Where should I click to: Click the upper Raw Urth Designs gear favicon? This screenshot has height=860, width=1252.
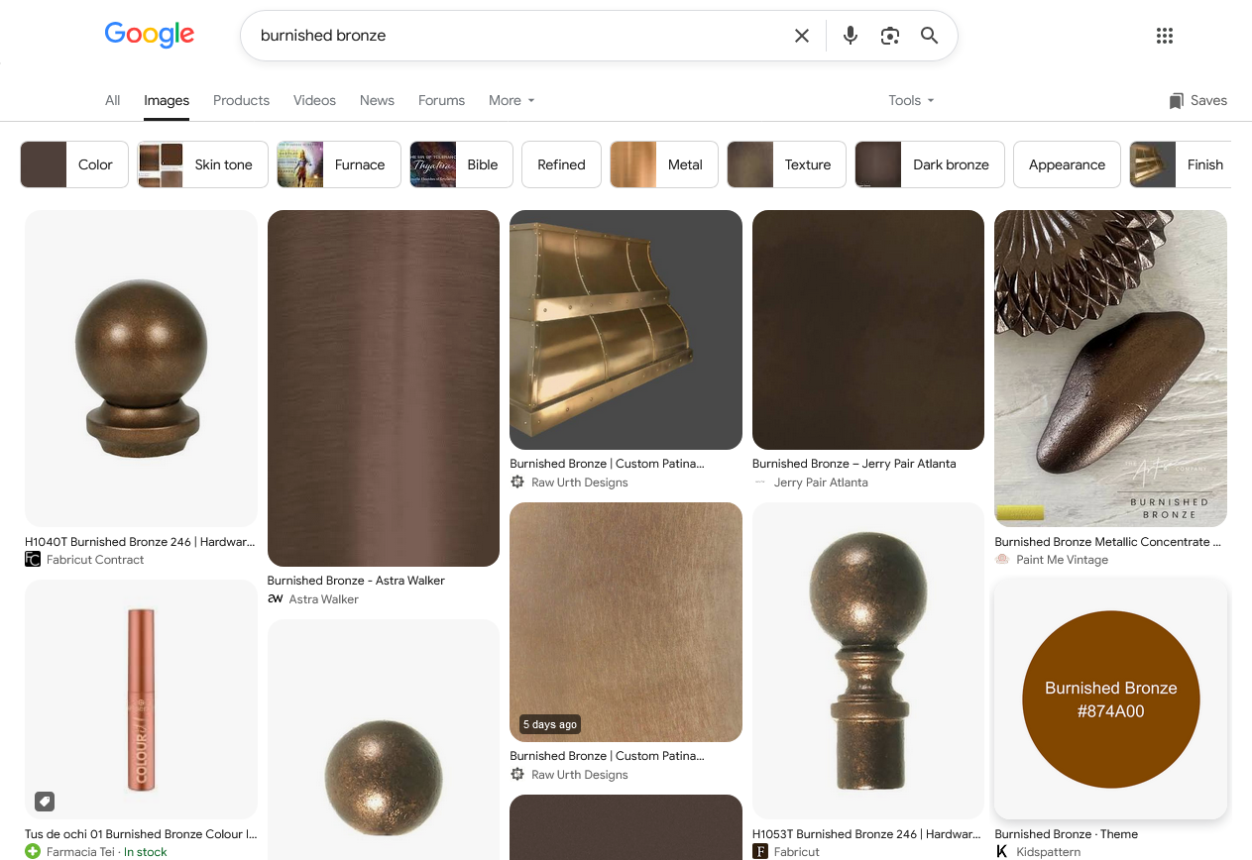click(x=517, y=482)
